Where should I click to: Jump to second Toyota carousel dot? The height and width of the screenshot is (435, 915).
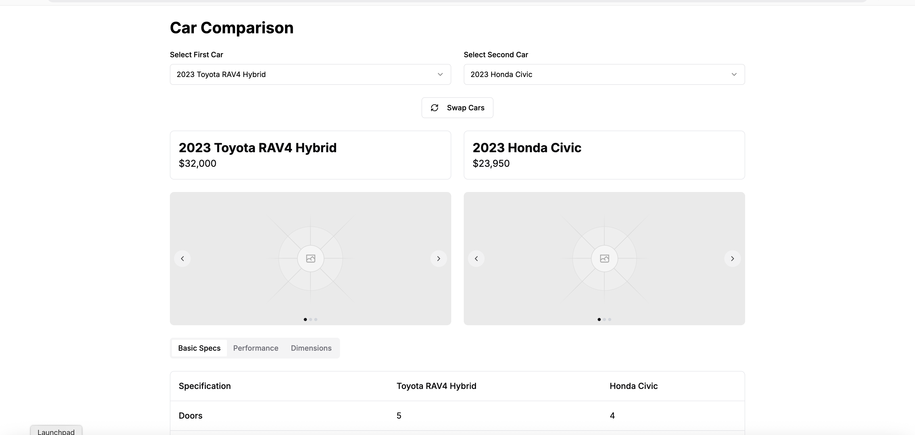pos(311,319)
